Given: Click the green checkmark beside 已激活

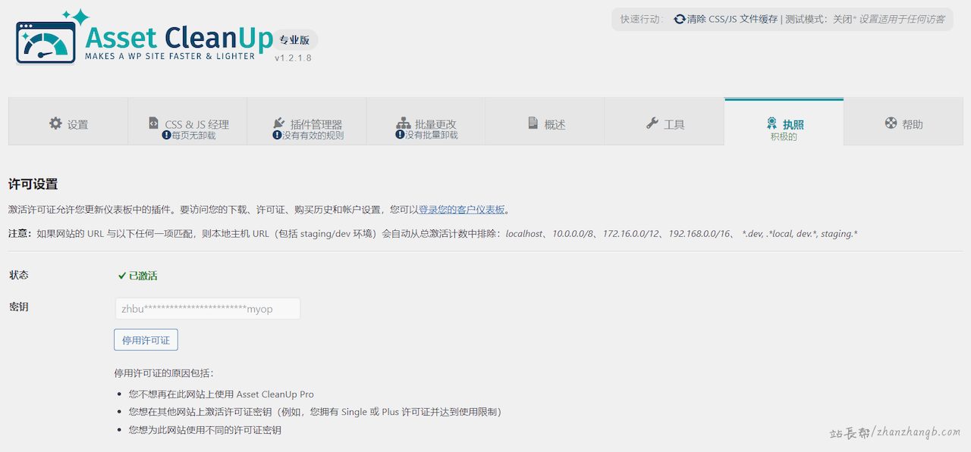Looking at the screenshot, I should pyautogui.click(x=122, y=276).
